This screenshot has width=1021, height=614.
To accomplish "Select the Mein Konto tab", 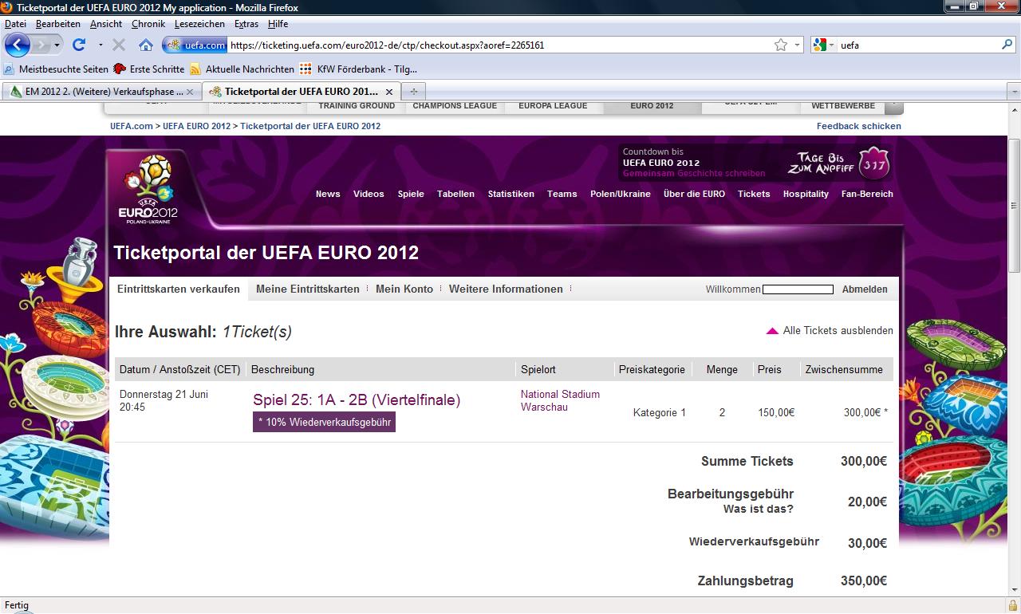I will 404,289.
